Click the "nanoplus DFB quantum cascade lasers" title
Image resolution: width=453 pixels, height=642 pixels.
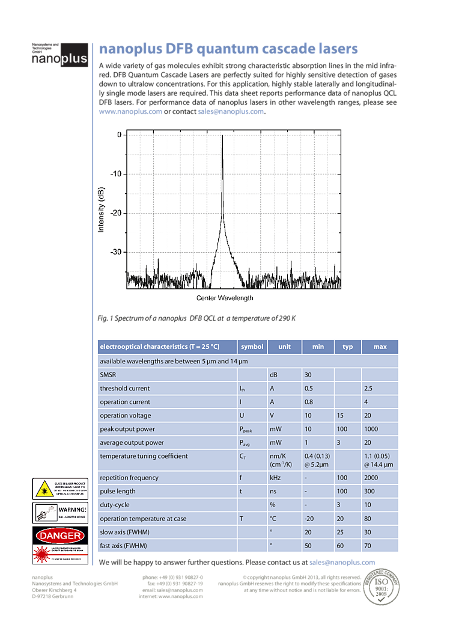coord(228,49)
